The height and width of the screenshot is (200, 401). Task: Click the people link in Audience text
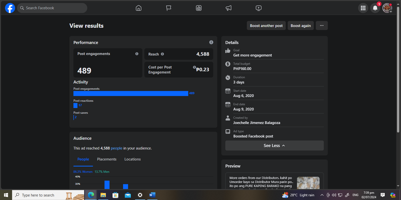(117, 148)
